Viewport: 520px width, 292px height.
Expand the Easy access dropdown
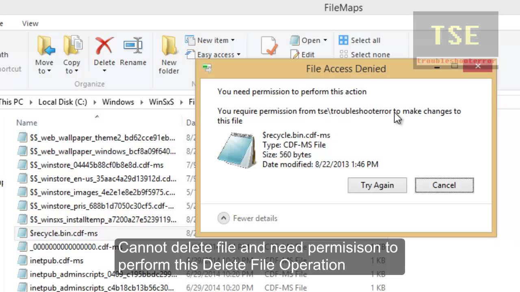point(238,54)
